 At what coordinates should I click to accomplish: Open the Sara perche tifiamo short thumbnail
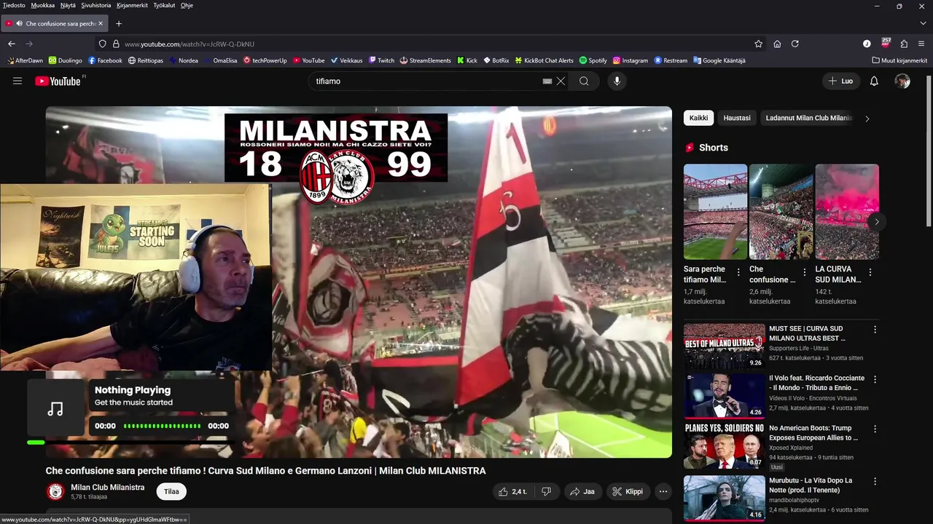(x=715, y=212)
